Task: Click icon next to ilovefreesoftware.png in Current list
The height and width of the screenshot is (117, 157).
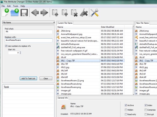Action: point(58,87)
